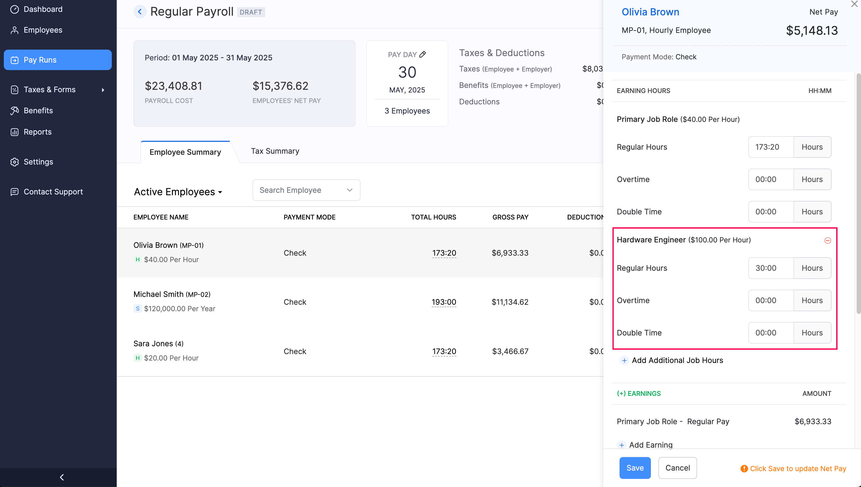
Task: Click the Dashboard icon in sidebar
Action: [14, 9]
